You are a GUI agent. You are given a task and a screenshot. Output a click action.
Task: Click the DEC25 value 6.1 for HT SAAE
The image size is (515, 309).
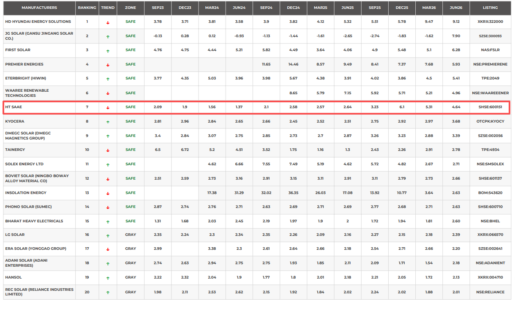click(x=402, y=107)
